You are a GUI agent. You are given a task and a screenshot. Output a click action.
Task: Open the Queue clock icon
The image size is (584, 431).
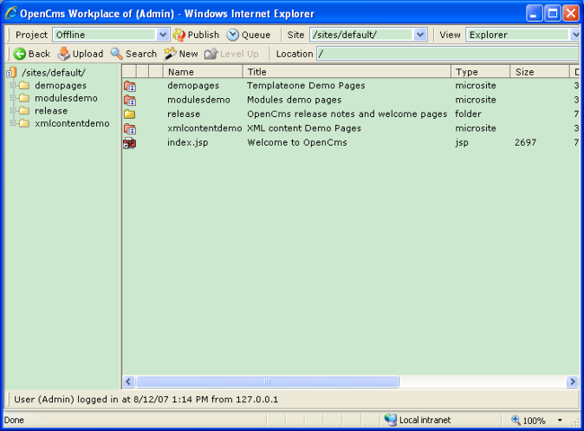[x=233, y=35]
